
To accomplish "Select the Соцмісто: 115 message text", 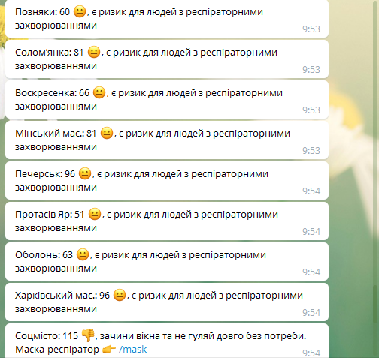I will [160, 342].
